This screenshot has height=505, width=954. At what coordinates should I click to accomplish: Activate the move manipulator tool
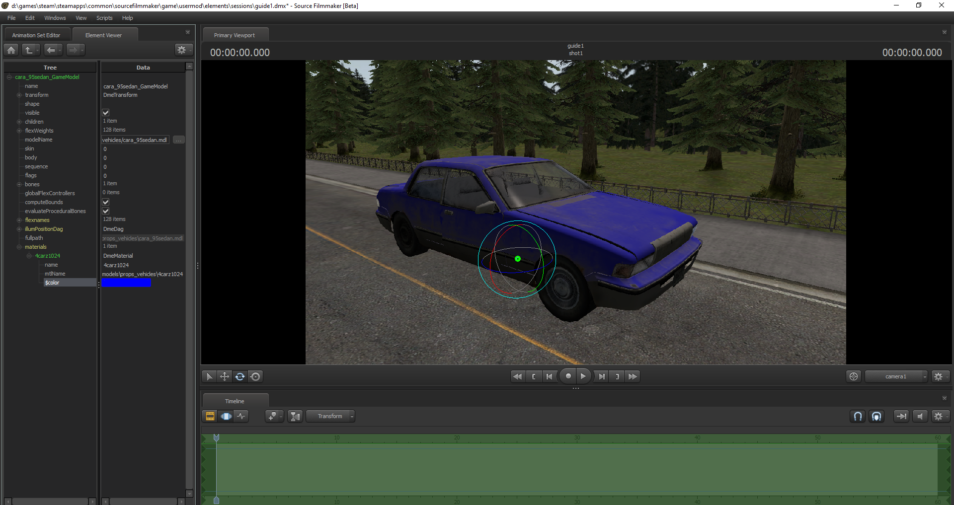pyautogui.click(x=225, y=376)
